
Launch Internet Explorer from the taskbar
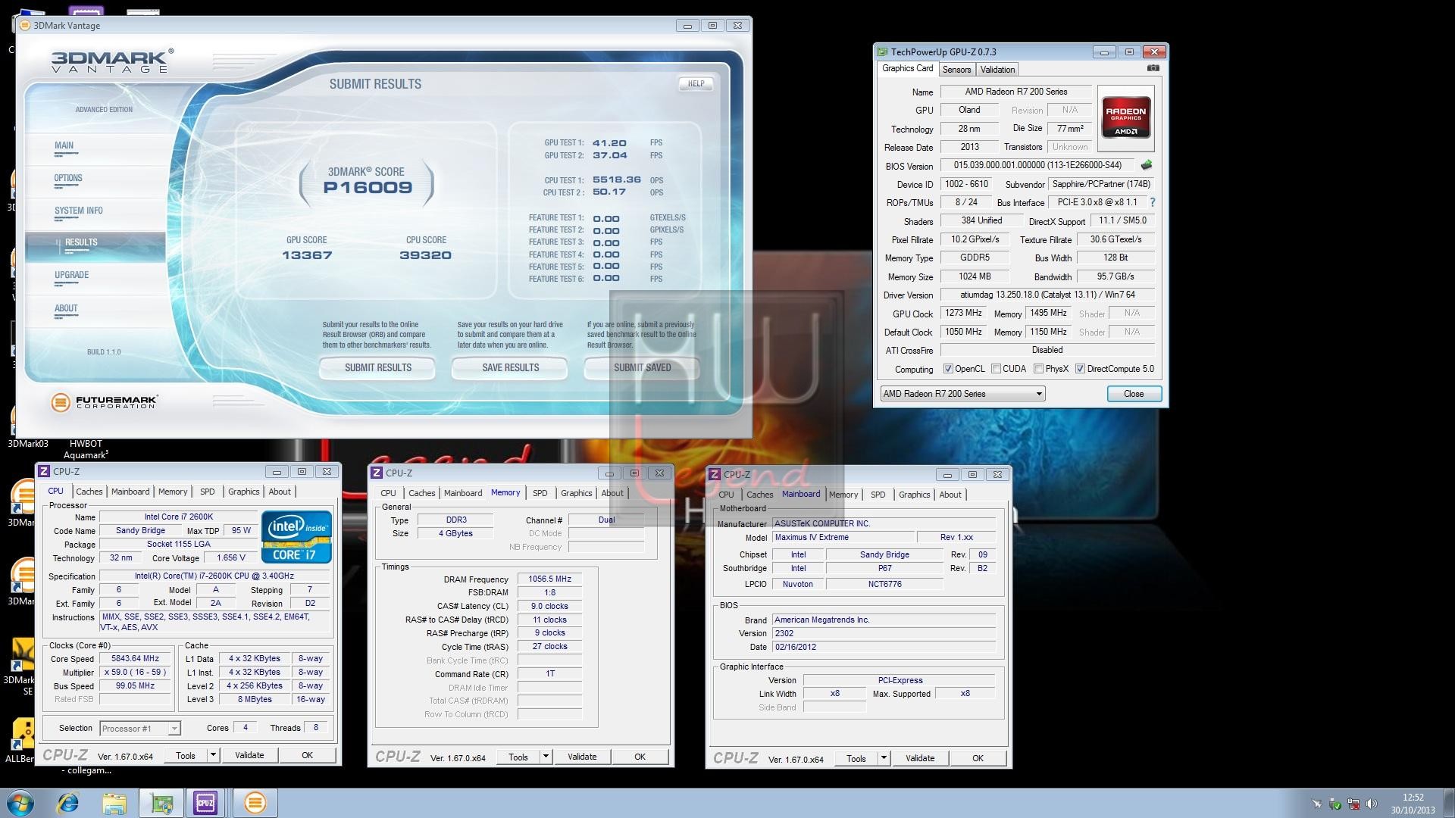tap(68, 803)
